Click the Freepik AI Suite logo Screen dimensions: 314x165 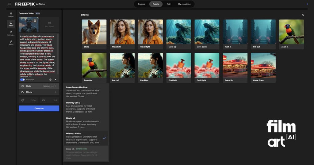30,4
